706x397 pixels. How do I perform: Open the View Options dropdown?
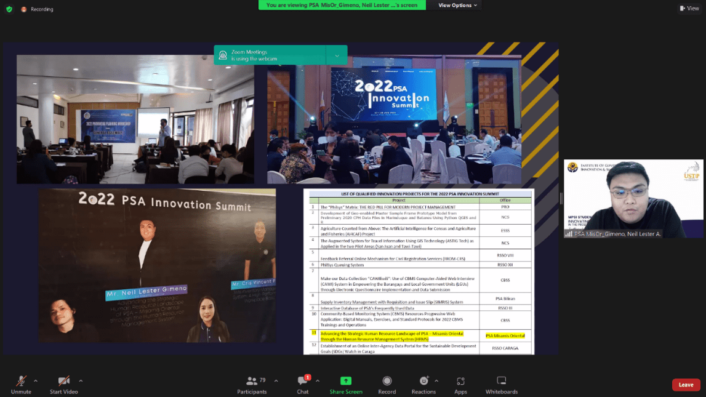(457, 6)
